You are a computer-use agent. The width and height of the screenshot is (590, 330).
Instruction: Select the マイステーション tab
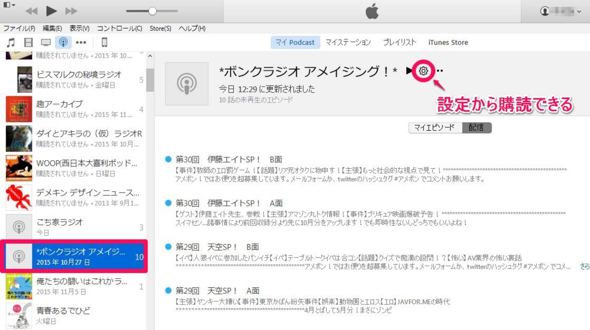pos(348,42)
